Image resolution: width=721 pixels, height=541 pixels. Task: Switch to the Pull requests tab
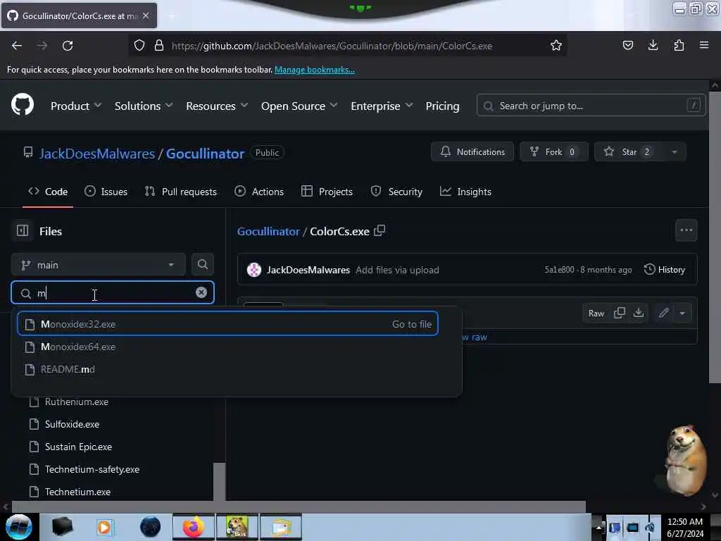point(181,192)
